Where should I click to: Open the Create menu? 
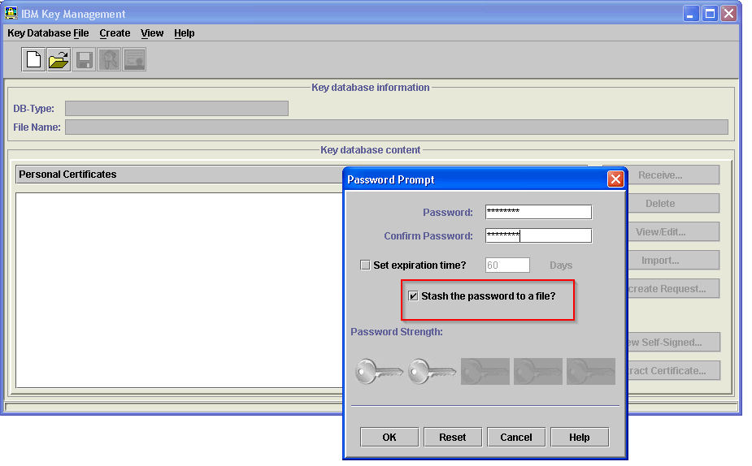115,33
